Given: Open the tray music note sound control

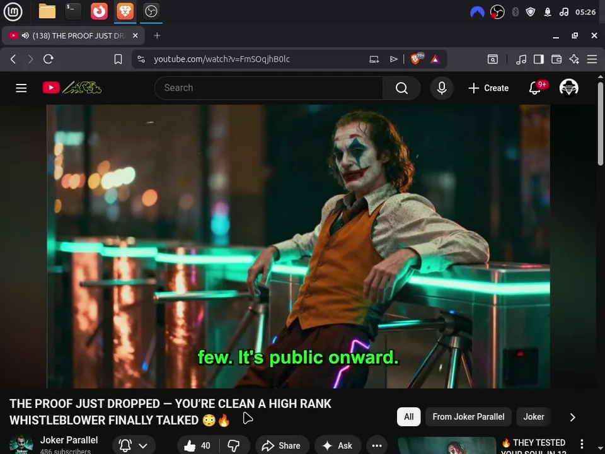Looking at the screenshot, I should point(563,12).
